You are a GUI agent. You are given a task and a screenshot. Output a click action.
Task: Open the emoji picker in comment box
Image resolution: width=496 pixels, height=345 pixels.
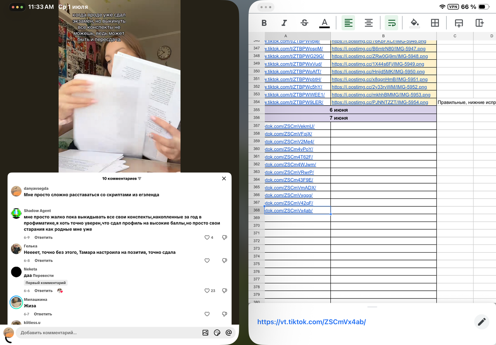[217, 333]
